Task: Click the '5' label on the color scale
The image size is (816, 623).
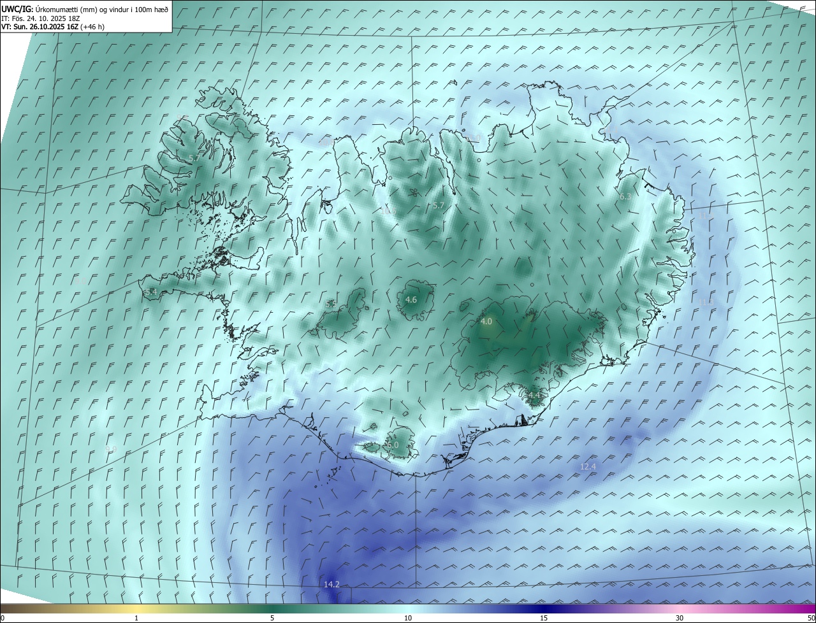Action: click(272, 618)
